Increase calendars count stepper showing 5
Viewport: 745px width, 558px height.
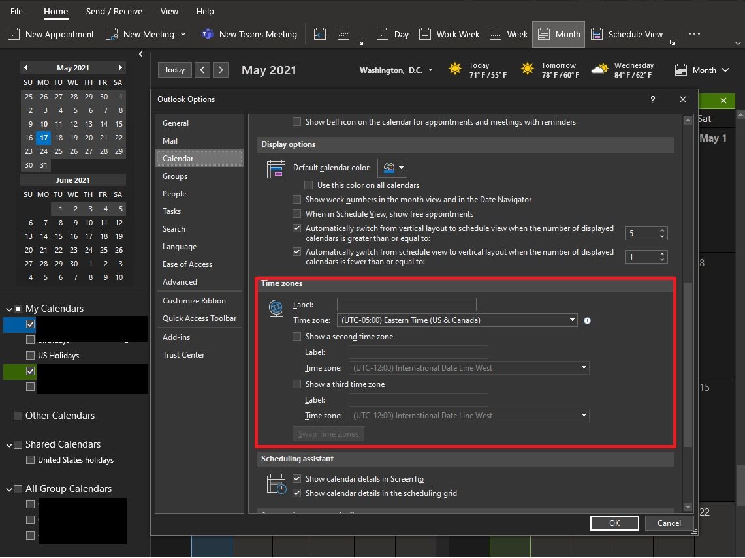coord(662,230)
